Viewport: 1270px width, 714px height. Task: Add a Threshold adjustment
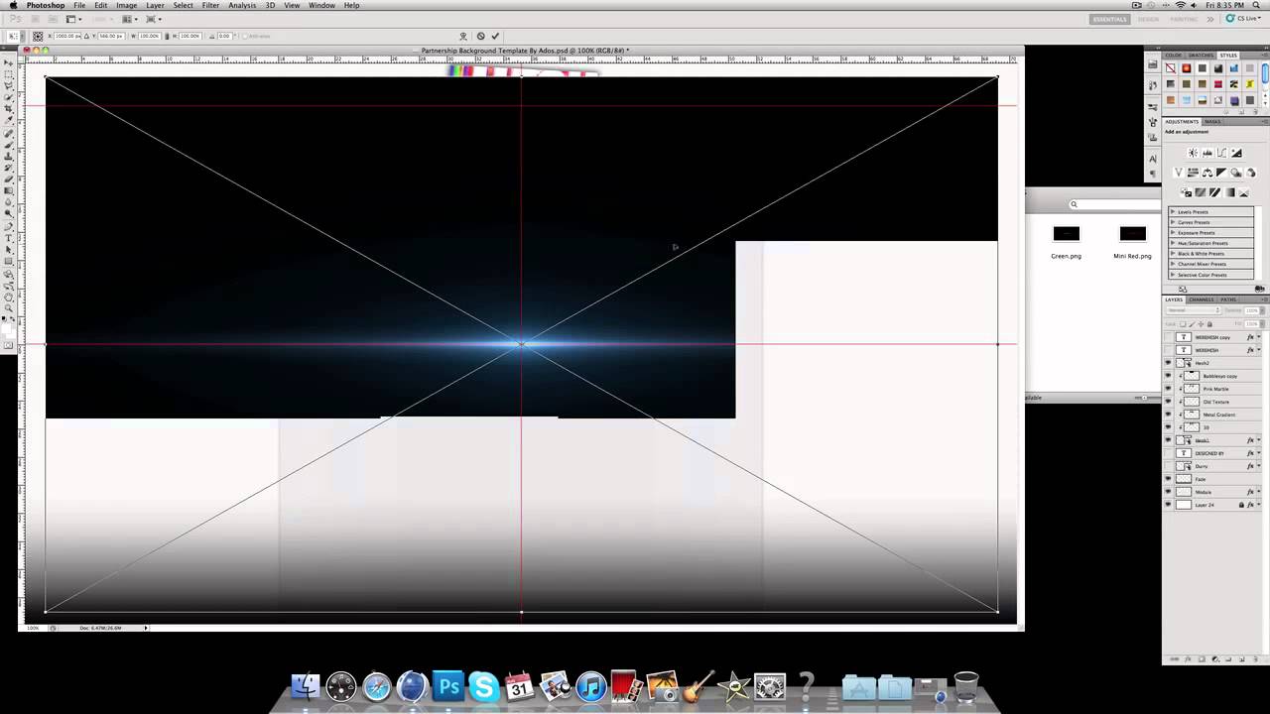(x=1214, y=192)
